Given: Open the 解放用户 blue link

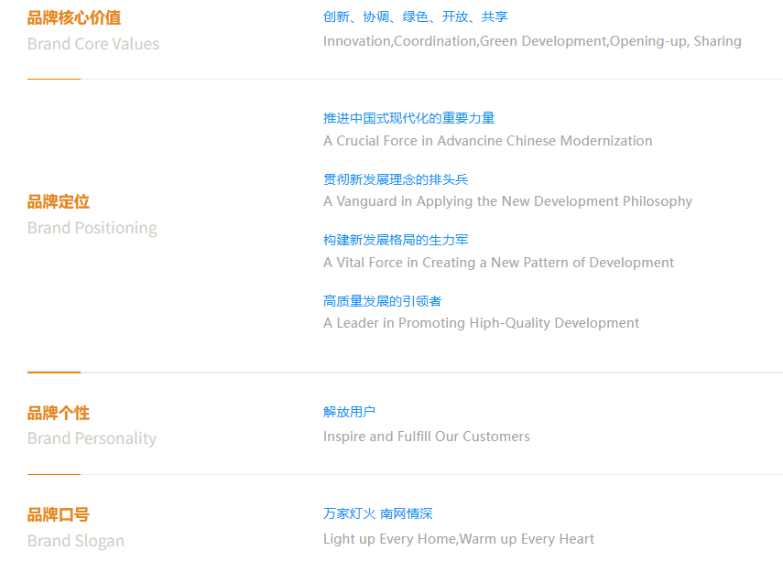Looking at the screenshot, I should [349, 412].
